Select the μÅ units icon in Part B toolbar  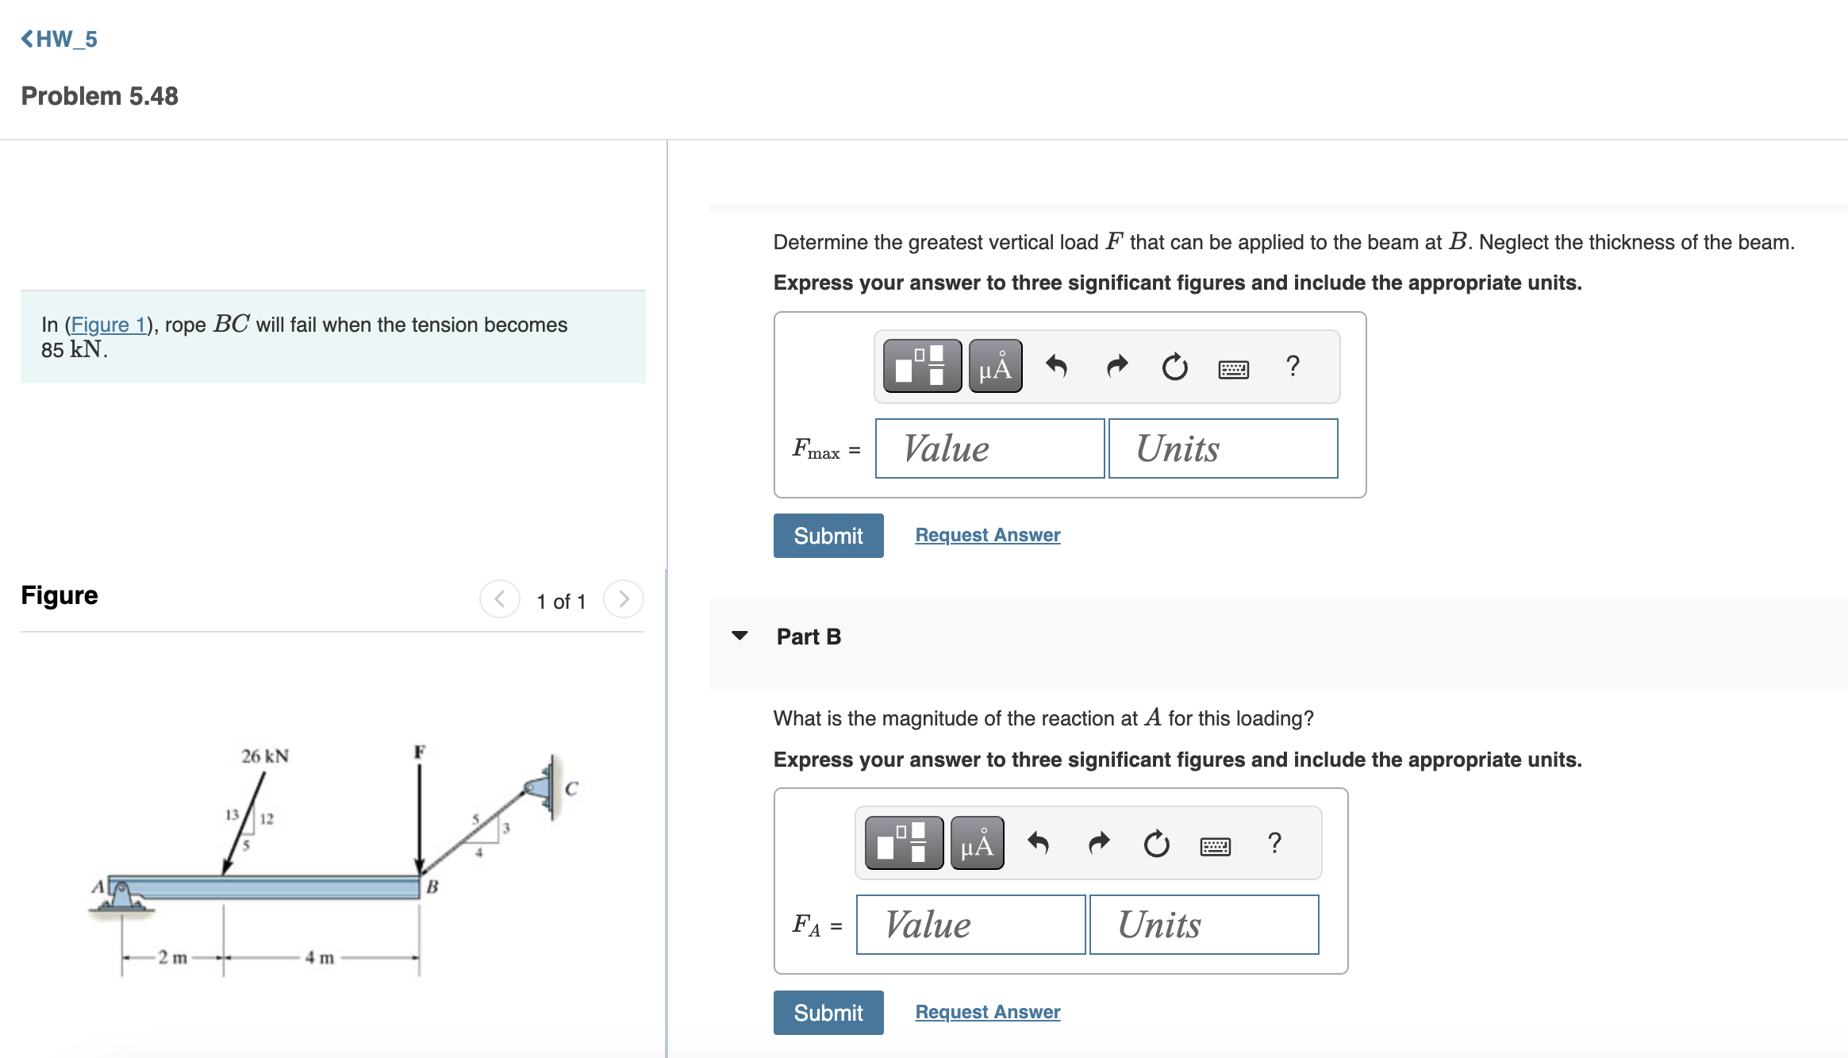point(976,843)
